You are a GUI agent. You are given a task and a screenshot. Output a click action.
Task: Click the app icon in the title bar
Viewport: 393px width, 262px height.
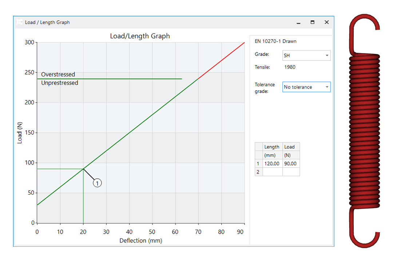click(x=19, y=22)
